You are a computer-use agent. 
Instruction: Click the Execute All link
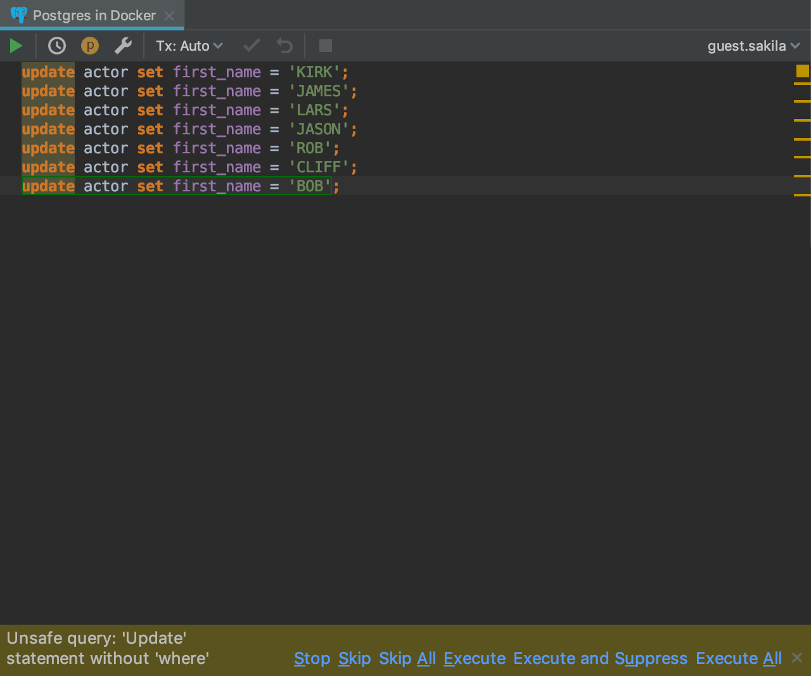(x=738, y=658)
